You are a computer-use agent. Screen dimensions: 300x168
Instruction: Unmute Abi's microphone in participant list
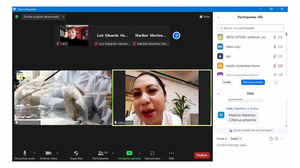point(274,56)
